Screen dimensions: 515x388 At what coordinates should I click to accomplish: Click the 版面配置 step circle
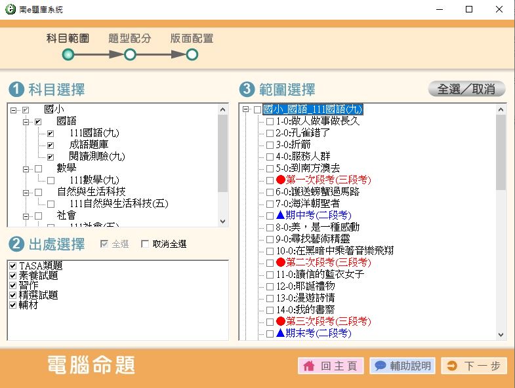click(x=192, y=54)
